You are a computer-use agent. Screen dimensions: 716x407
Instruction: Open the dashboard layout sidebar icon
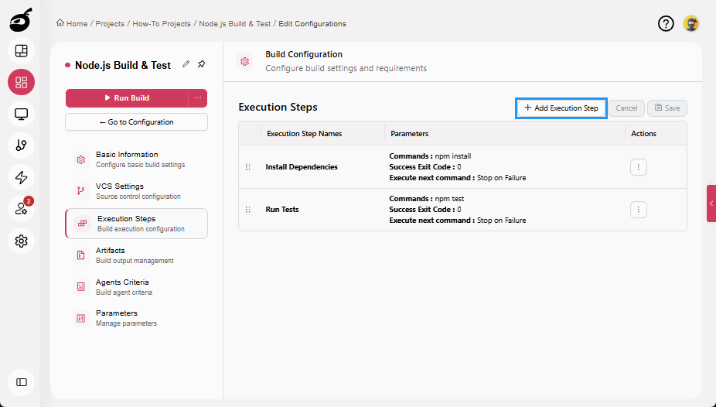21,51
